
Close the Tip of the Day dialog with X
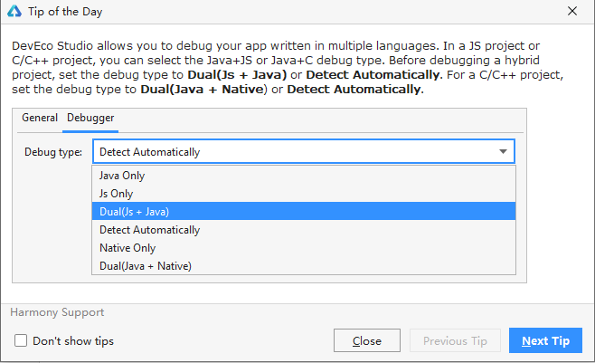tap(572, 11)
